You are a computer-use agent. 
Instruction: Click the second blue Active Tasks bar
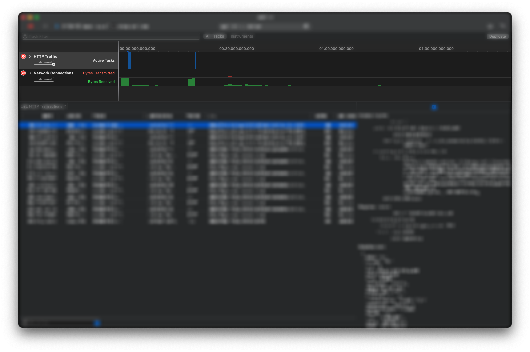[x=195, y=60]
